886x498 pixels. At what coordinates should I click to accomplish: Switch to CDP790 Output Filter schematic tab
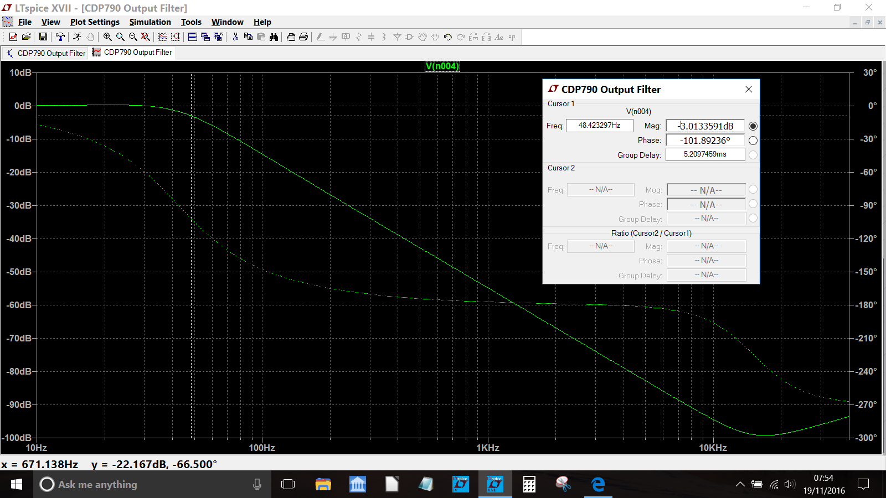(x=46, y=53)
